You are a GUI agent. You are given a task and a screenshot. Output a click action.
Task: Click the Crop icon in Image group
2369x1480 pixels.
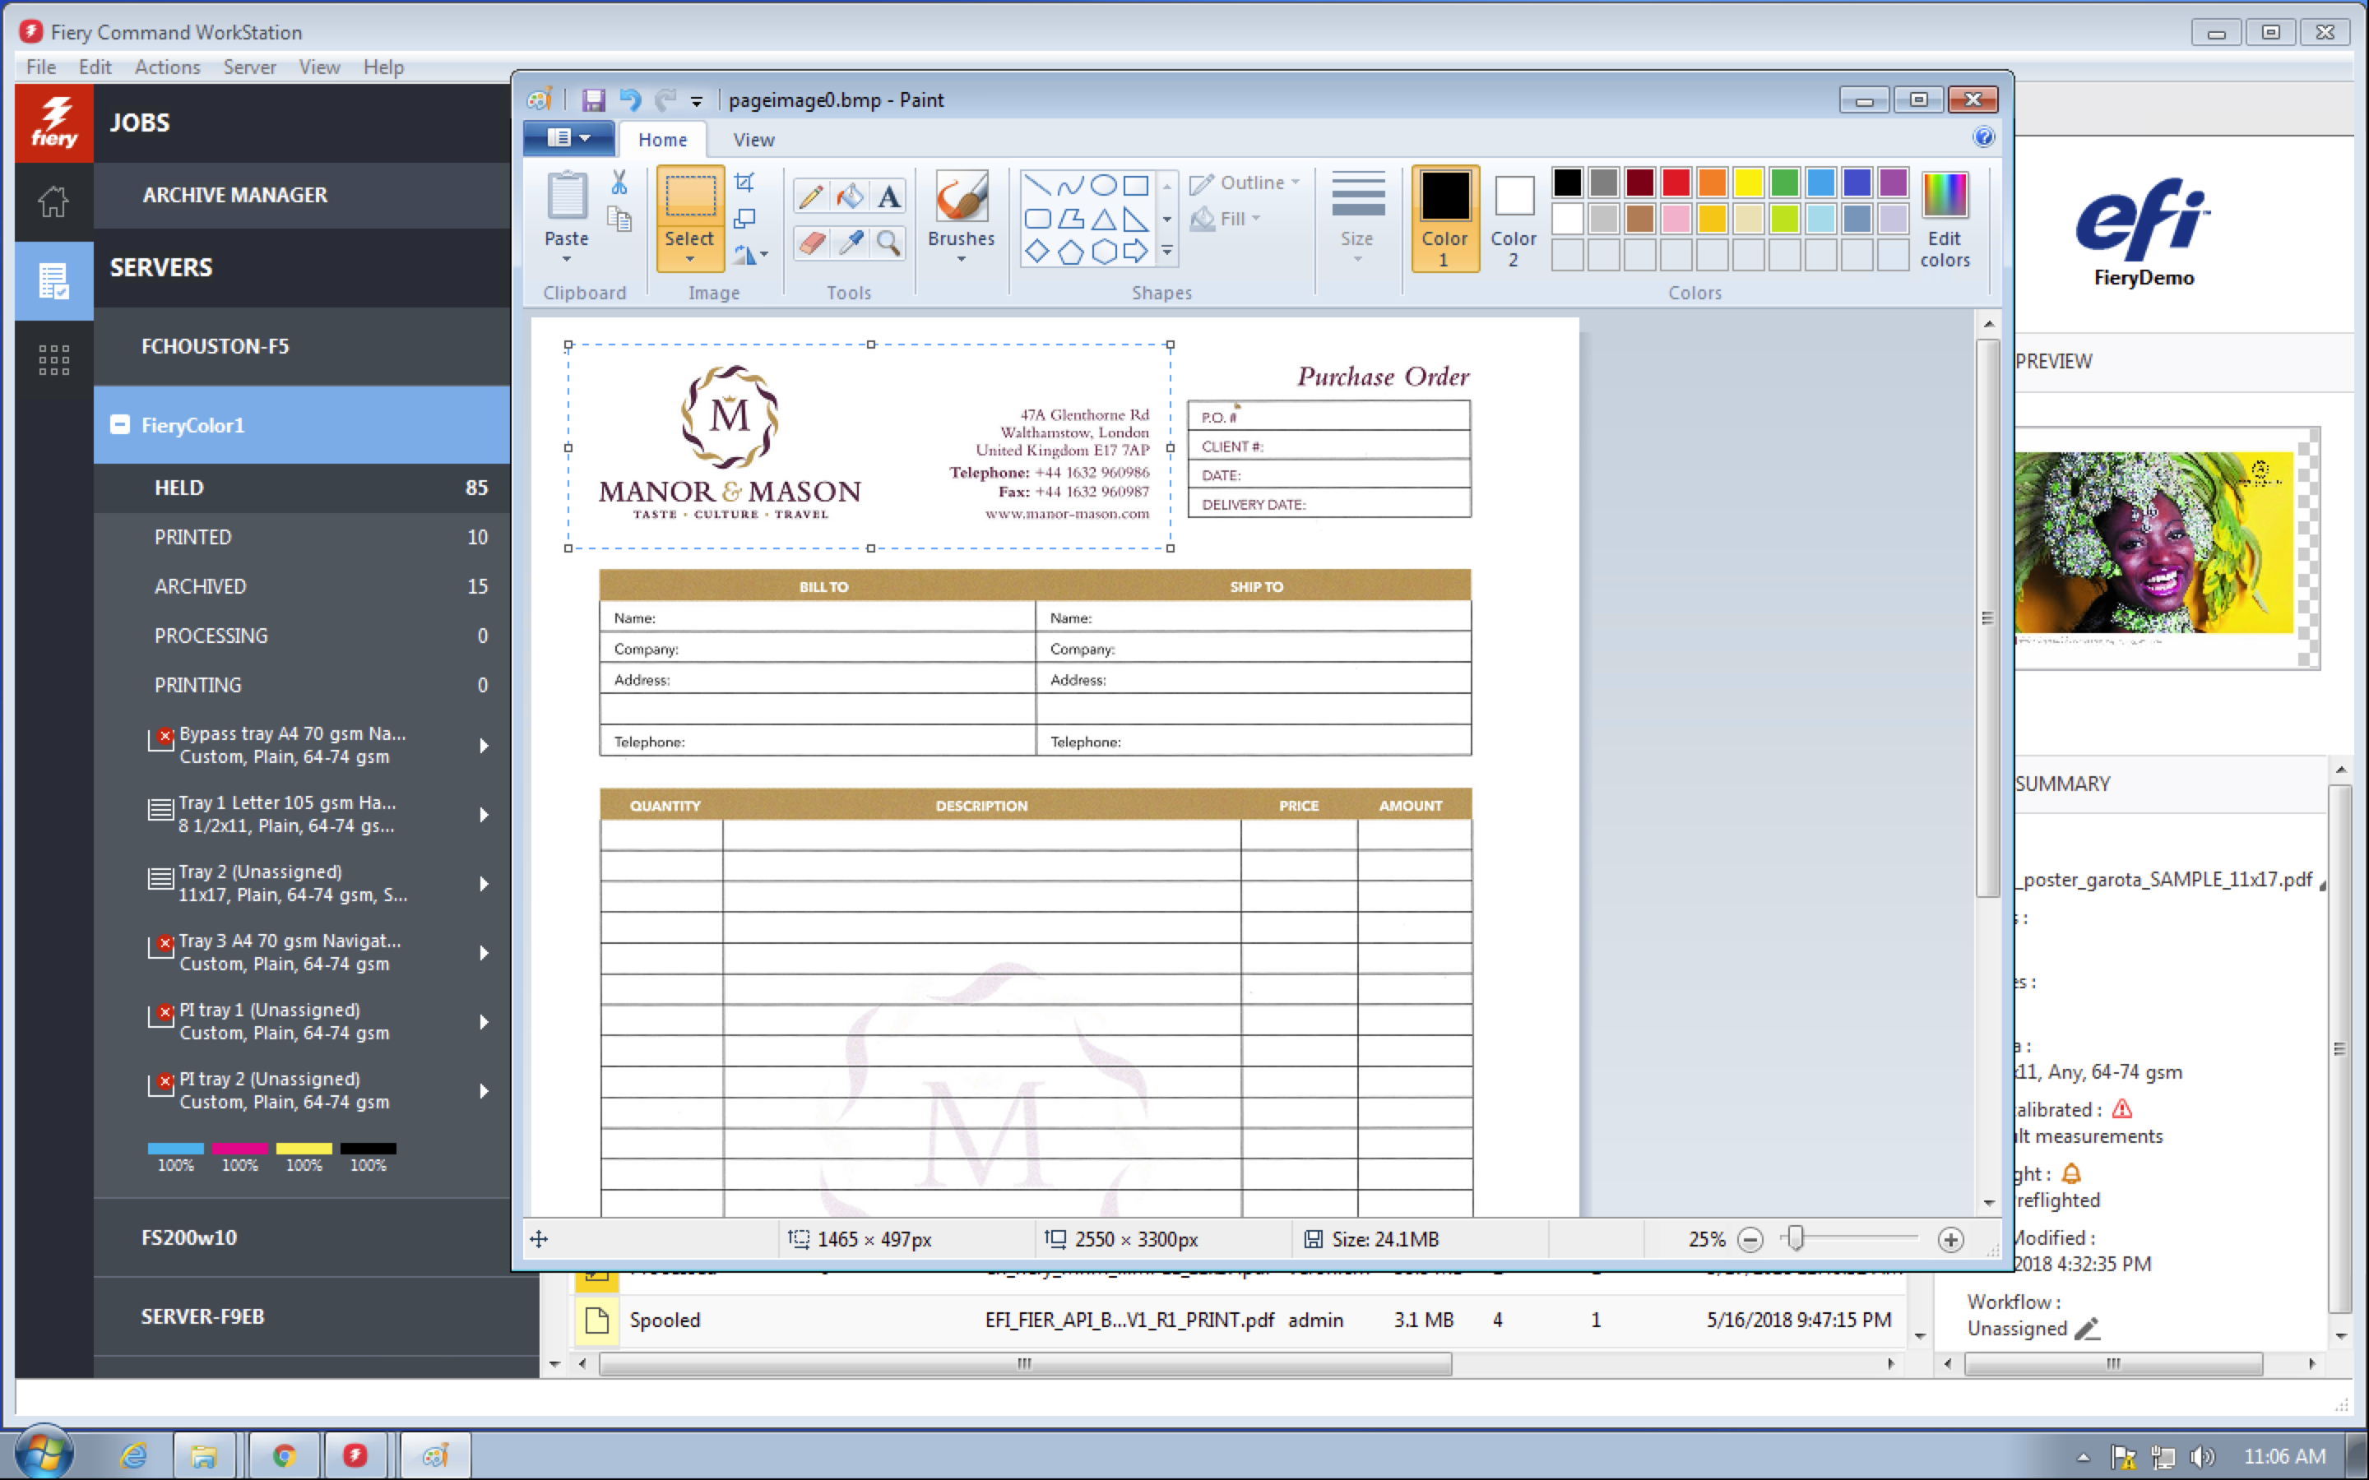pyautogui.click(x=745, y=182)
